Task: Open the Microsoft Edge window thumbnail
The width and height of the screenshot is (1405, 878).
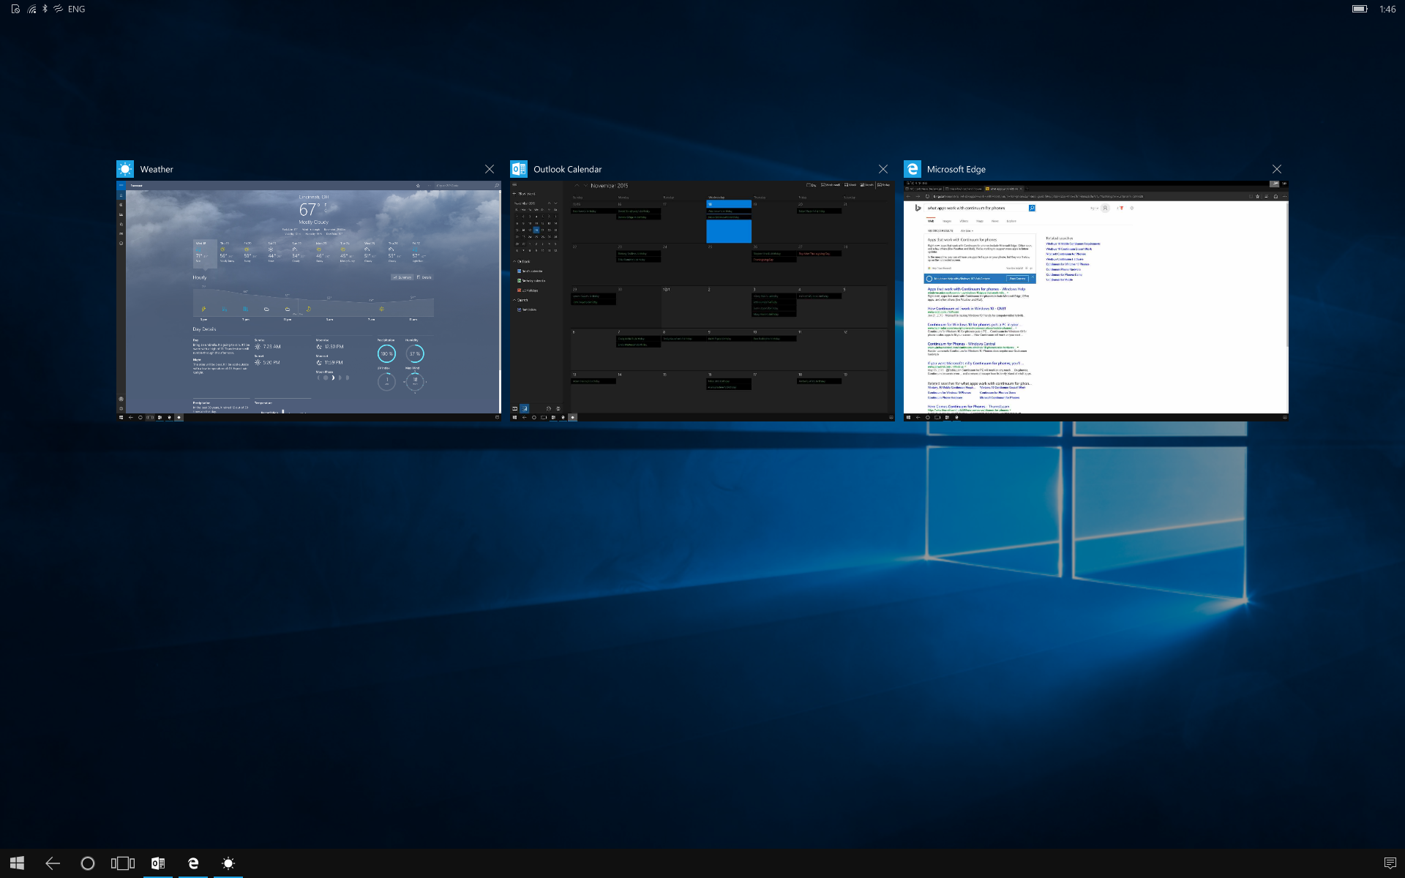Action: click(1096, 301)
